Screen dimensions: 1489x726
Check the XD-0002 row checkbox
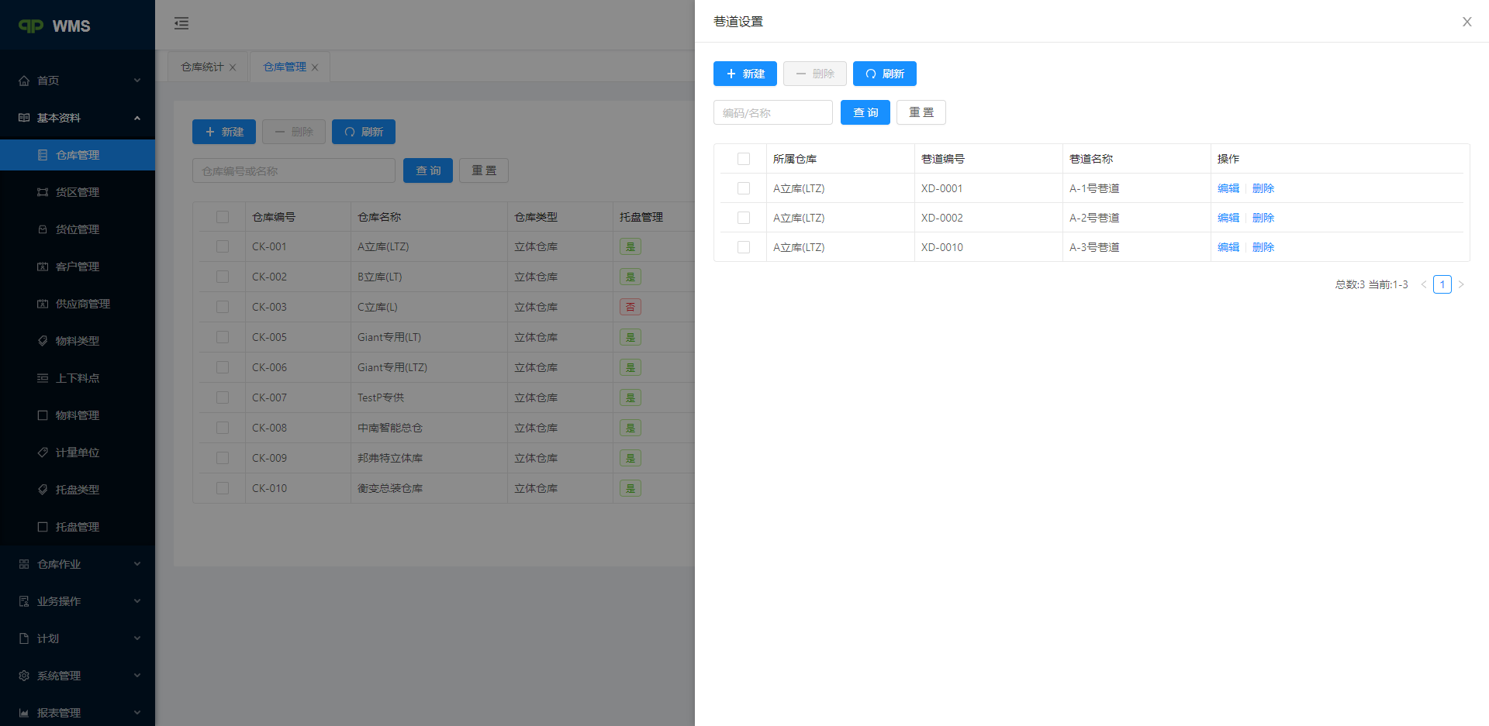(744, 218)
